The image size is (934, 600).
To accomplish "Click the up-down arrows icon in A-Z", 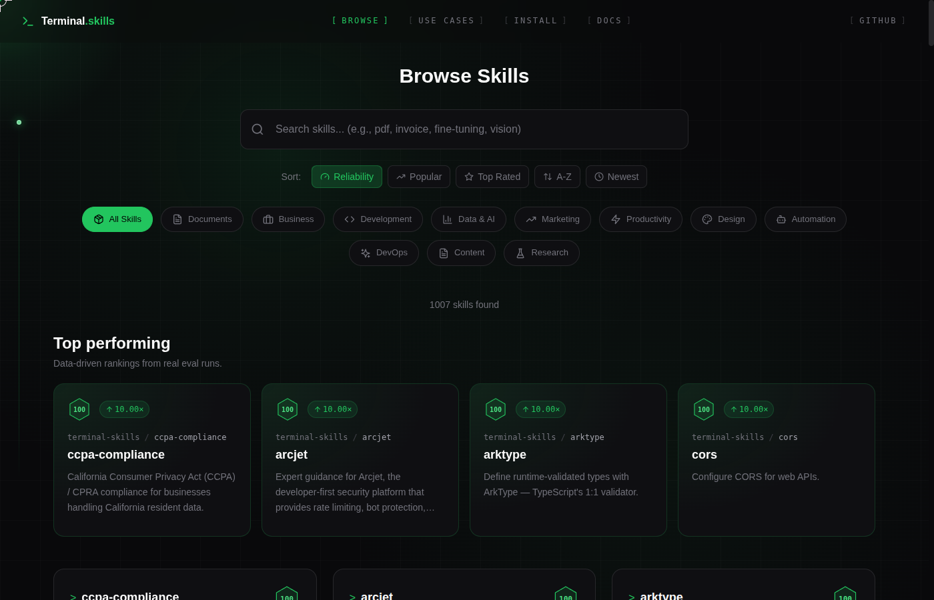I will click(548, 177).
